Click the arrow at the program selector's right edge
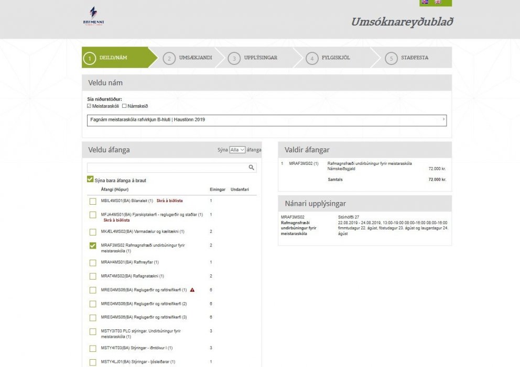Image resolution: width=520 pixels, height=367 pixels. 443,119
